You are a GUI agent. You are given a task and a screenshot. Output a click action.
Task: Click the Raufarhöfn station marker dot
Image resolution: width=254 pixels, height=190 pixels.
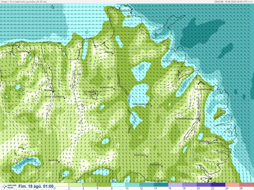pyautogui.click(x=131, y=12)
